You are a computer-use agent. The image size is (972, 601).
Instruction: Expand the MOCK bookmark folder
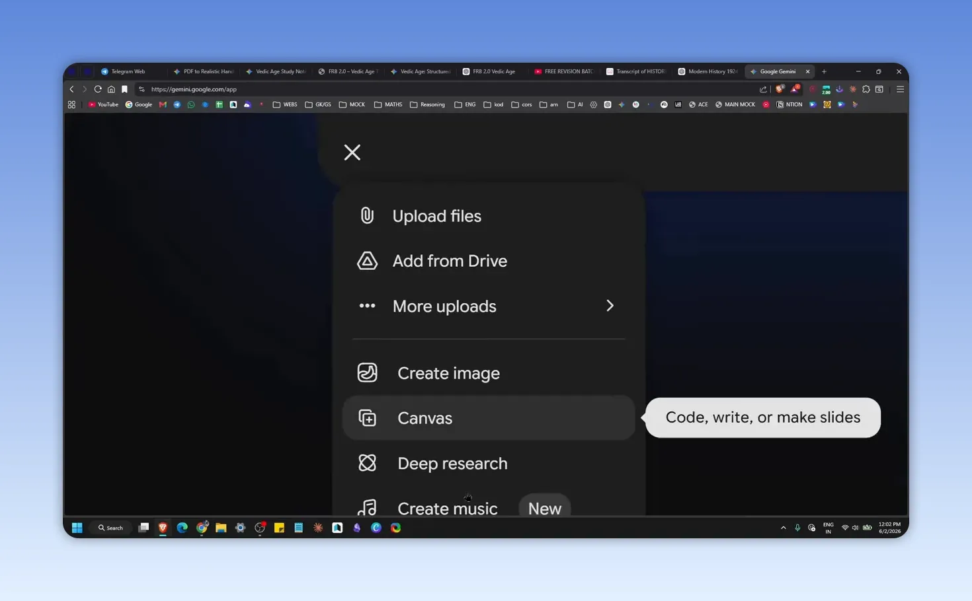(352, 104)
